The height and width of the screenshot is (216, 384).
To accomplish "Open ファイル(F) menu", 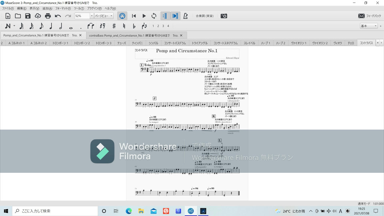I will coord(8,8).
